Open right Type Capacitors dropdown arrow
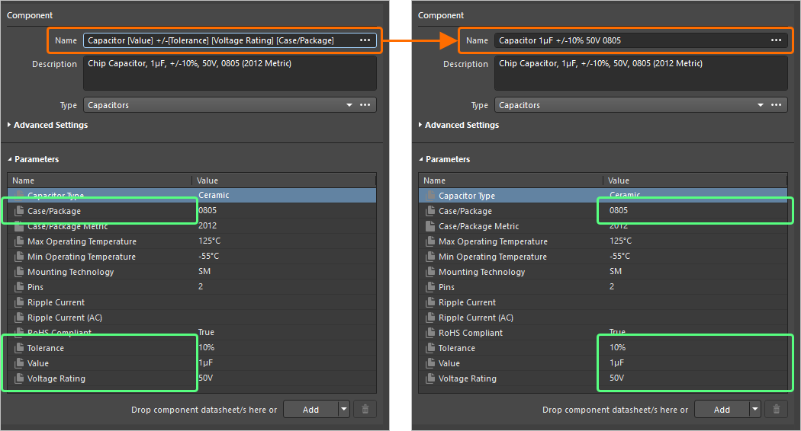Image resolution: width=801 pixels, height=431 pixels. coord(761,105)
